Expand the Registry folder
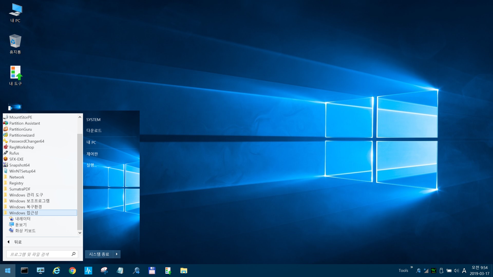 point(40,183)
